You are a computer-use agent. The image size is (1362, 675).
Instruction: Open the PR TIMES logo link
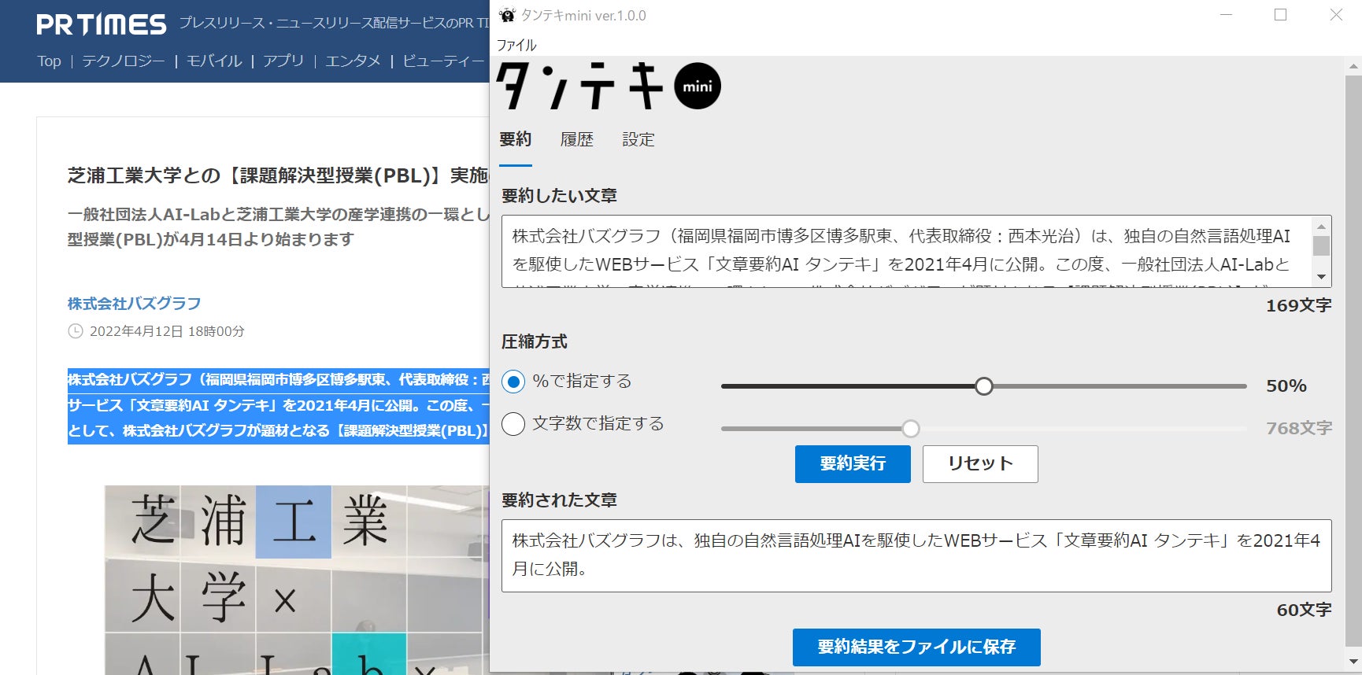coord(102,24)
